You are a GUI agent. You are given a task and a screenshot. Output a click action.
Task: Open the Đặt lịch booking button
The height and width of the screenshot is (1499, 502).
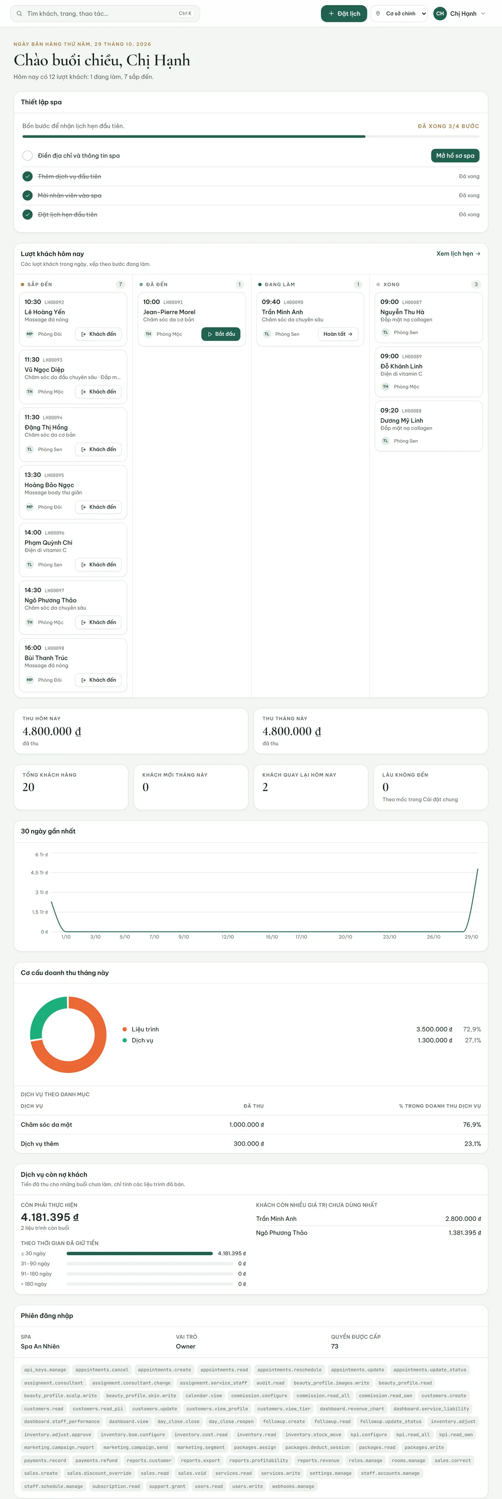[343, 13]
